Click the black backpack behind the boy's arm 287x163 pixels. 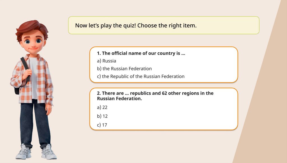pyautogui.click(x=17, y=90)
